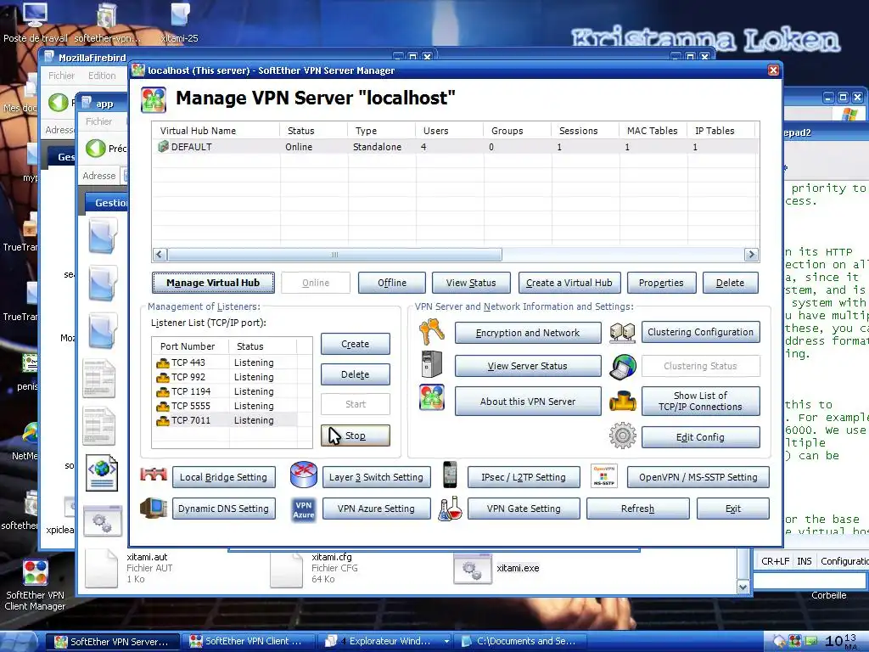
Task: Exit the VPN Server Manager
Action: (733, 509)
